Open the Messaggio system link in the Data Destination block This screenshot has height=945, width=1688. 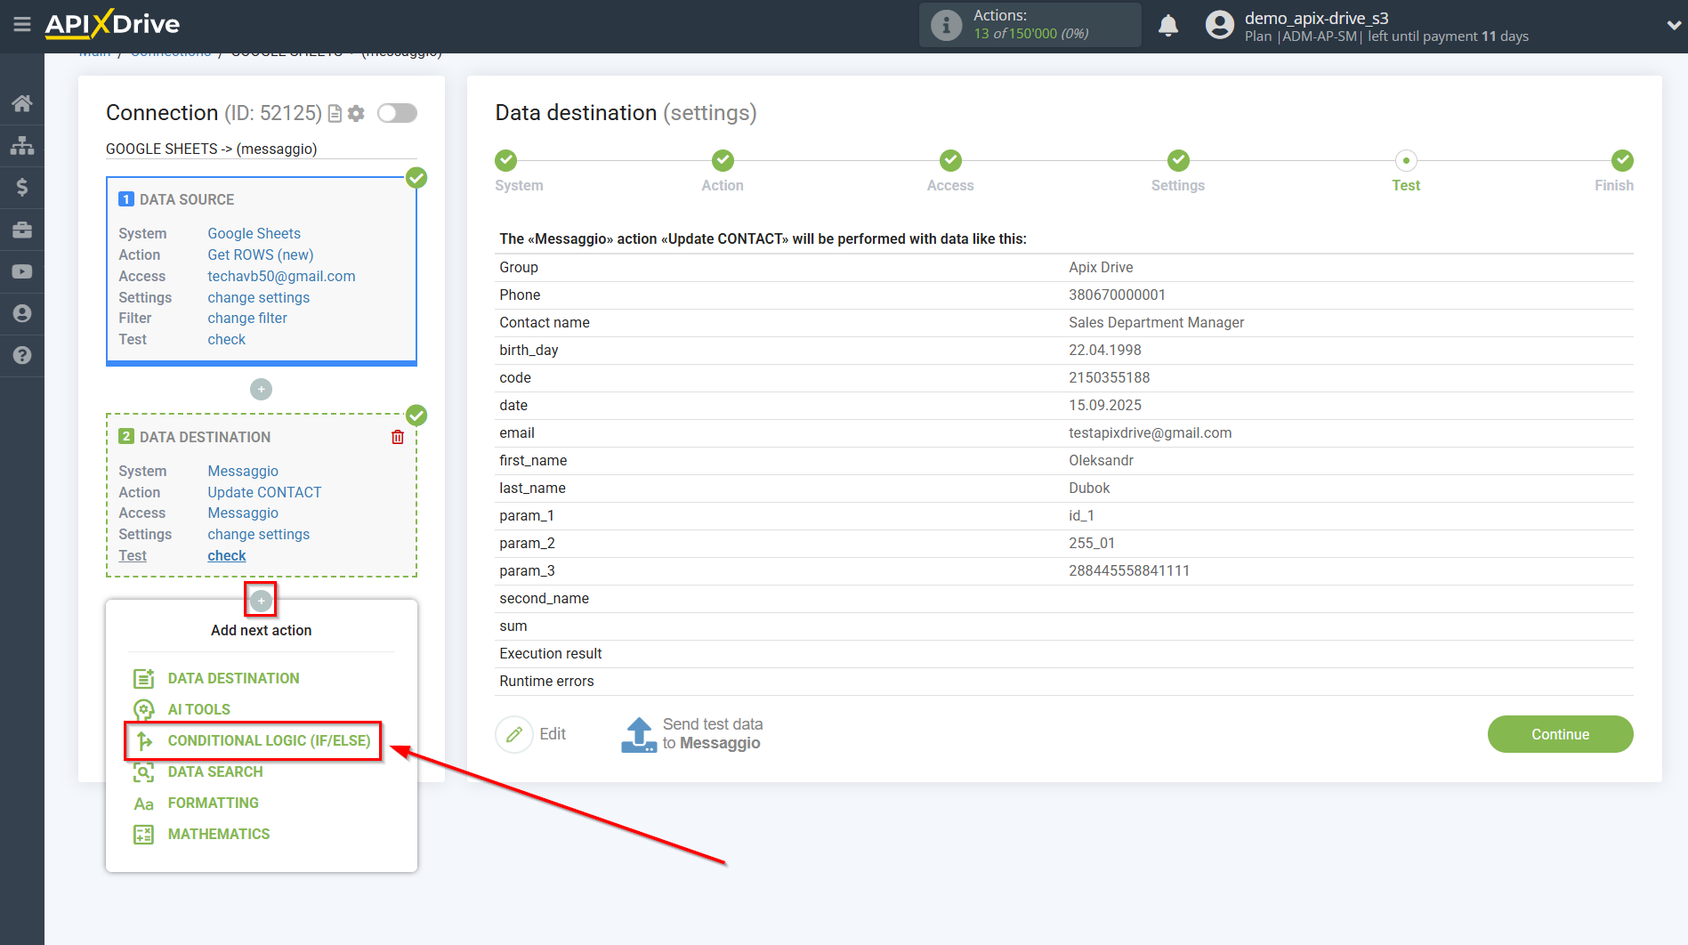[243, 471]
